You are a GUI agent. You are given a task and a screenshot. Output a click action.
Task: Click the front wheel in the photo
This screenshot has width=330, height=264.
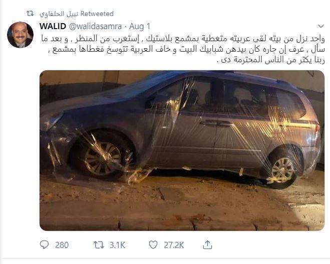(102, 157)
